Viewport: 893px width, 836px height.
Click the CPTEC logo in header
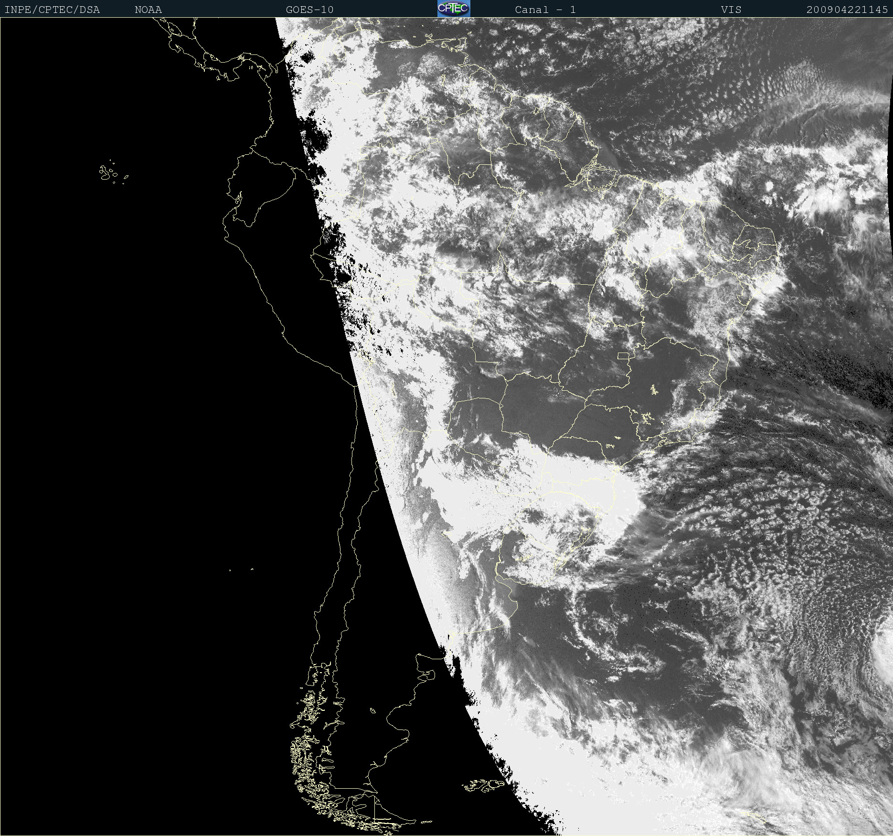[x=454, y=9]
